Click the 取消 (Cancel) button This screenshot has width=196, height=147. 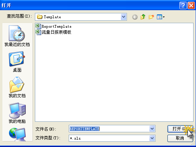[180, 138]
